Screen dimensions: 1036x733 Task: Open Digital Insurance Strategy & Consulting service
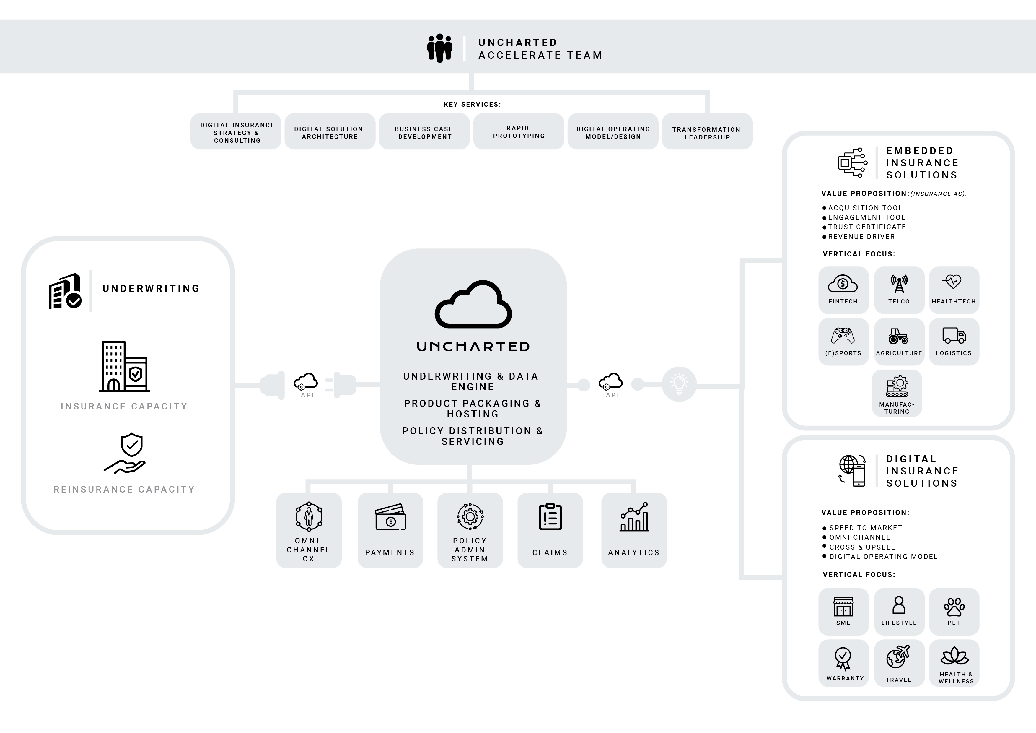(236, 131)
